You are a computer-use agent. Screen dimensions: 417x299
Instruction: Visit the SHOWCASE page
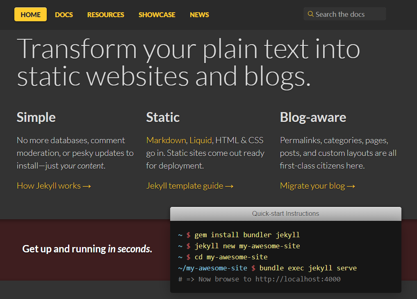click(x=157, y=15)
